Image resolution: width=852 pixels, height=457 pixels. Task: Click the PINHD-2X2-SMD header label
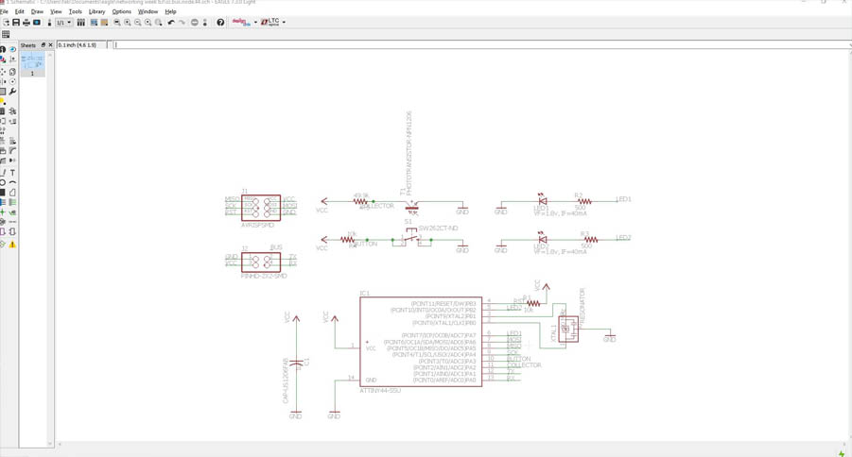click(x=264, y=276)
